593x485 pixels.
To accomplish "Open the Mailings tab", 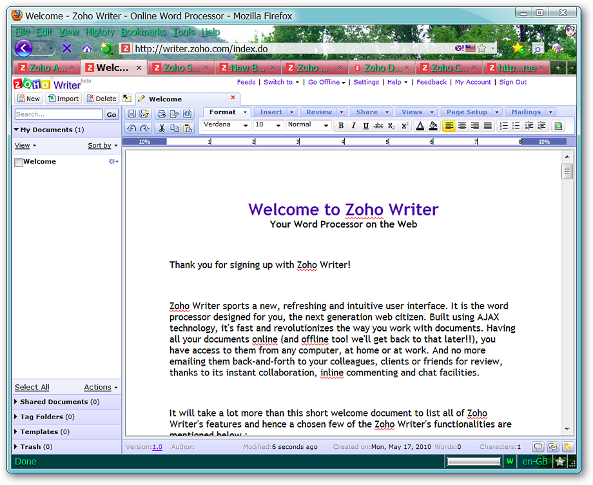I will pyautogui.click(x=526, y=112).
